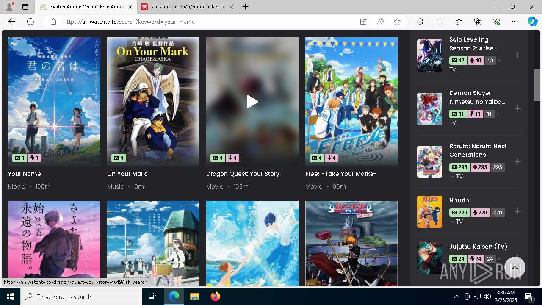Viewport: 542px width, 305px height.
Task: Open File Explorer from taskbar
Action: coord(194,297)
